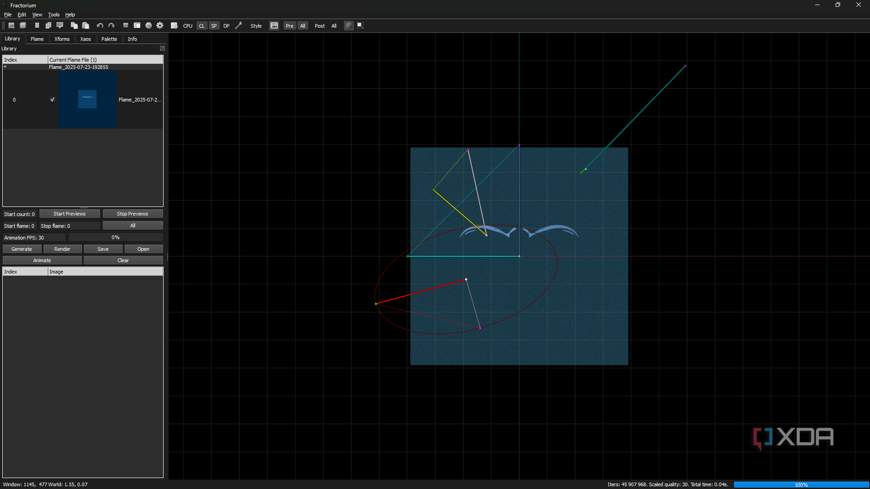Screen dimensions: 870x489
Task: Open options with the gear icon
Action: pyautogui.click(x=160, y=25)
